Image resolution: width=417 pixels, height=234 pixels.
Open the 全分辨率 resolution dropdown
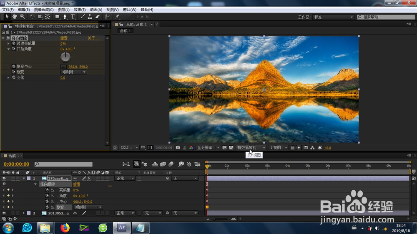tap(208, 148)
